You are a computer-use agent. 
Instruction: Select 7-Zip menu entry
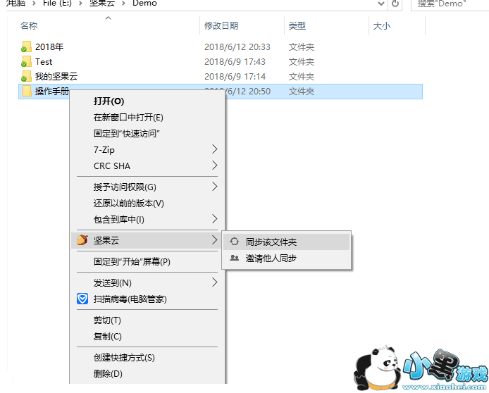click(x=147, y=150)
